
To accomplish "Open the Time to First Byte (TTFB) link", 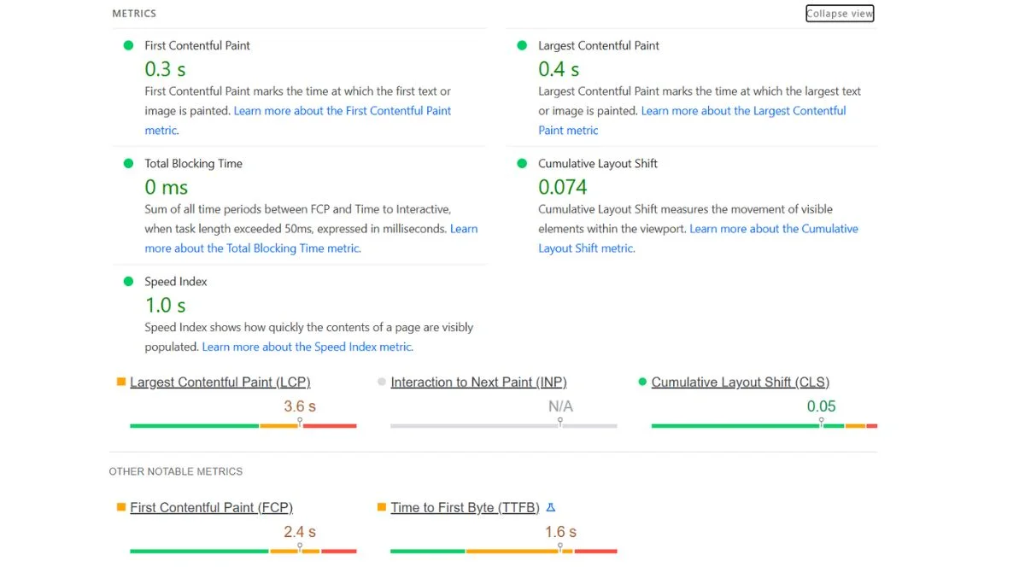I will (x=465, y=508).
